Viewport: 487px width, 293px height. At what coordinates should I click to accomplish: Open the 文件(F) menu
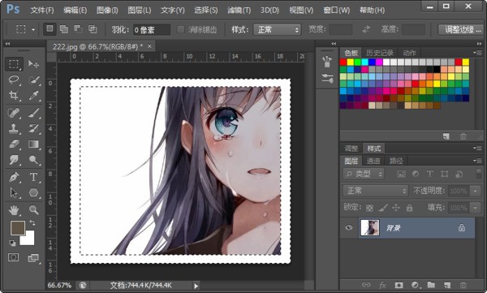[42, 11]
